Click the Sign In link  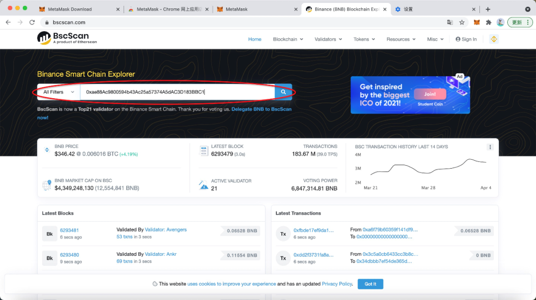point(466,39)
